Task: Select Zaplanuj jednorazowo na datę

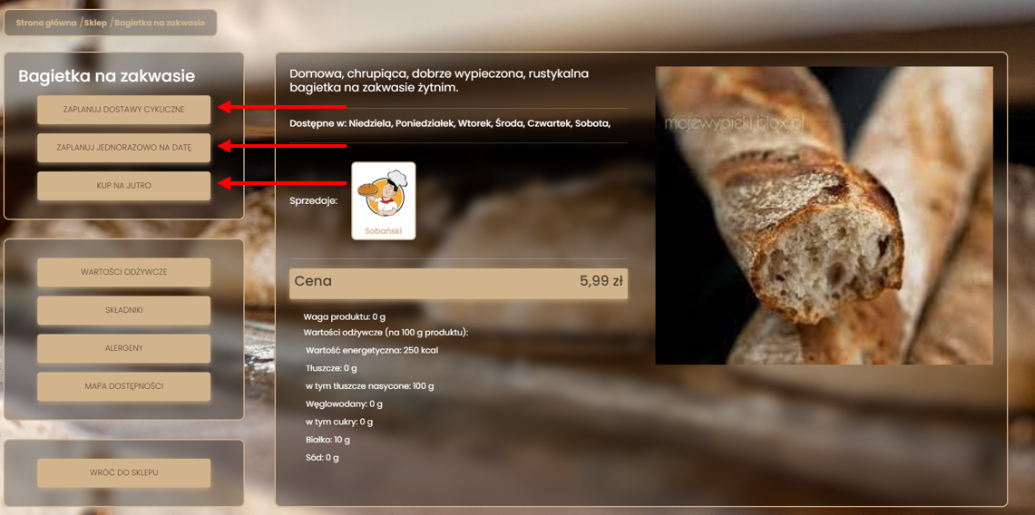Action: (x=123, y=147)
